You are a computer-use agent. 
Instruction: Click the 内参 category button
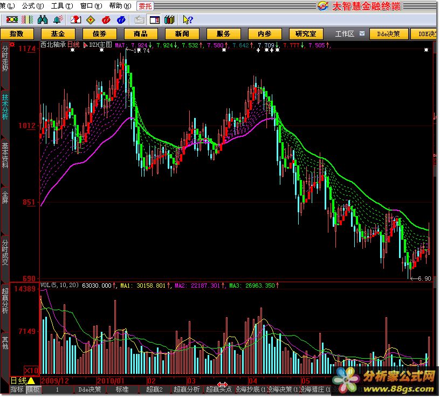265,34
